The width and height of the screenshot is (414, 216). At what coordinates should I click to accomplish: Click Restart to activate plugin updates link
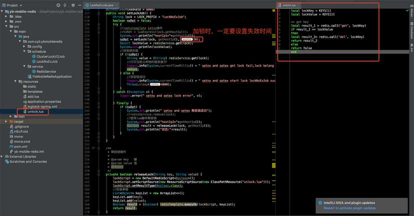[x=349, y=208]
